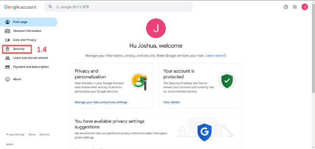Screen dimensions: 315x149
Task: Click the Hu Joshua, welcome heading
Action: 156,46
